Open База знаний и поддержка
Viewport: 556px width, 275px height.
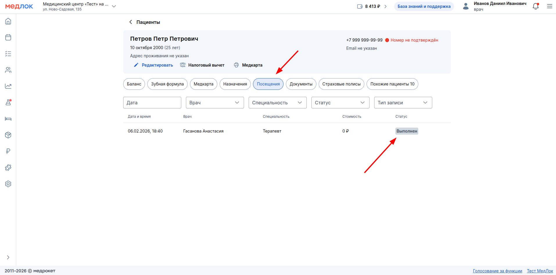pos(424,6)
